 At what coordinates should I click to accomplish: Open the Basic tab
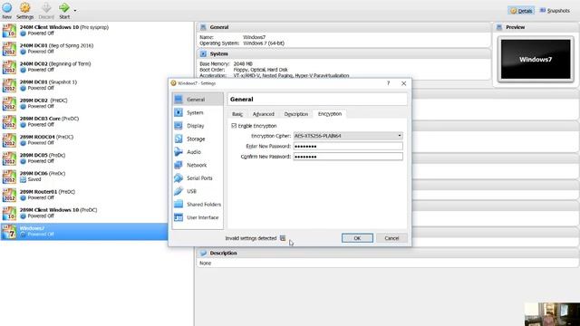click(237, 114)
